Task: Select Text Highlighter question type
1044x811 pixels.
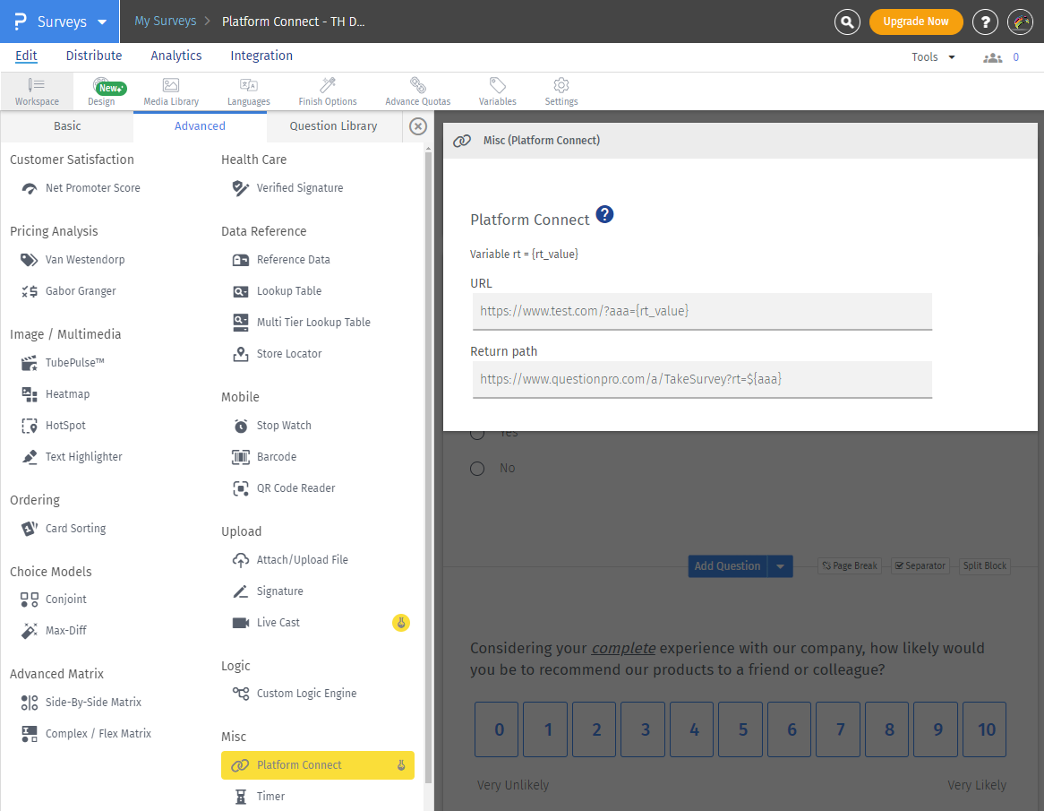Action: [x=72, y=456]
